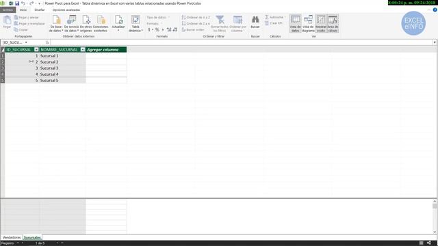Click the fx function icon
This screenshot has width=438, height=246.
coord(47,42)
